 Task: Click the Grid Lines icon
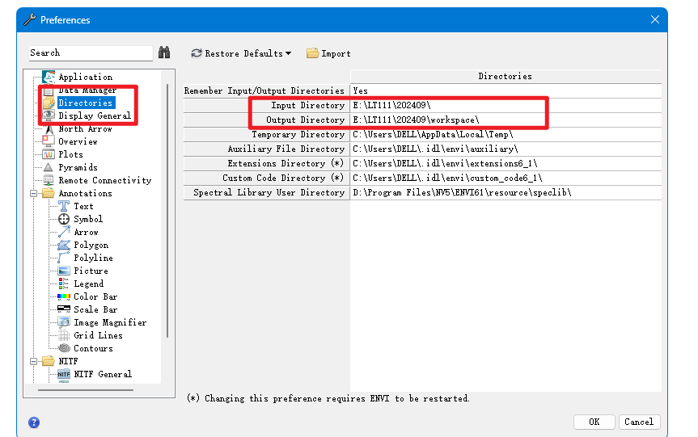point(64,335)
